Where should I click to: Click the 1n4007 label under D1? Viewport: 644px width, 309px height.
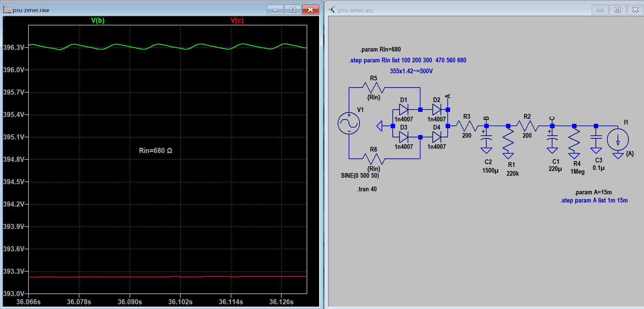pyautogui.click(x=404, y=119)
